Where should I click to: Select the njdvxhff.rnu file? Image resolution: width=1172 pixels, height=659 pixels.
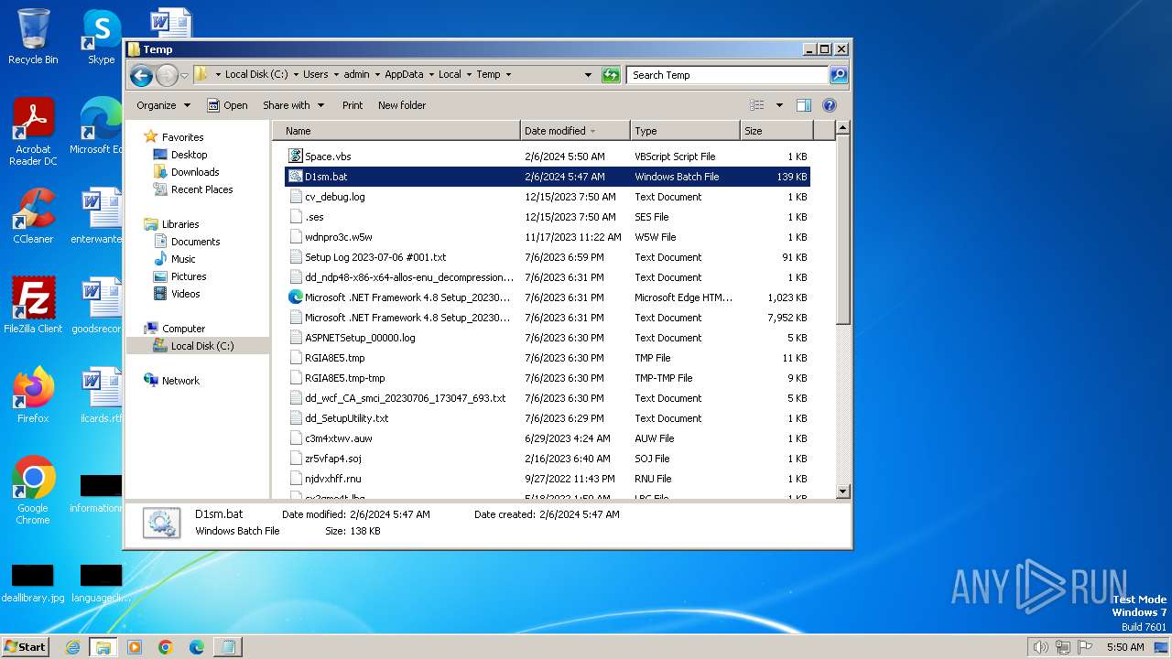(548, 479)
